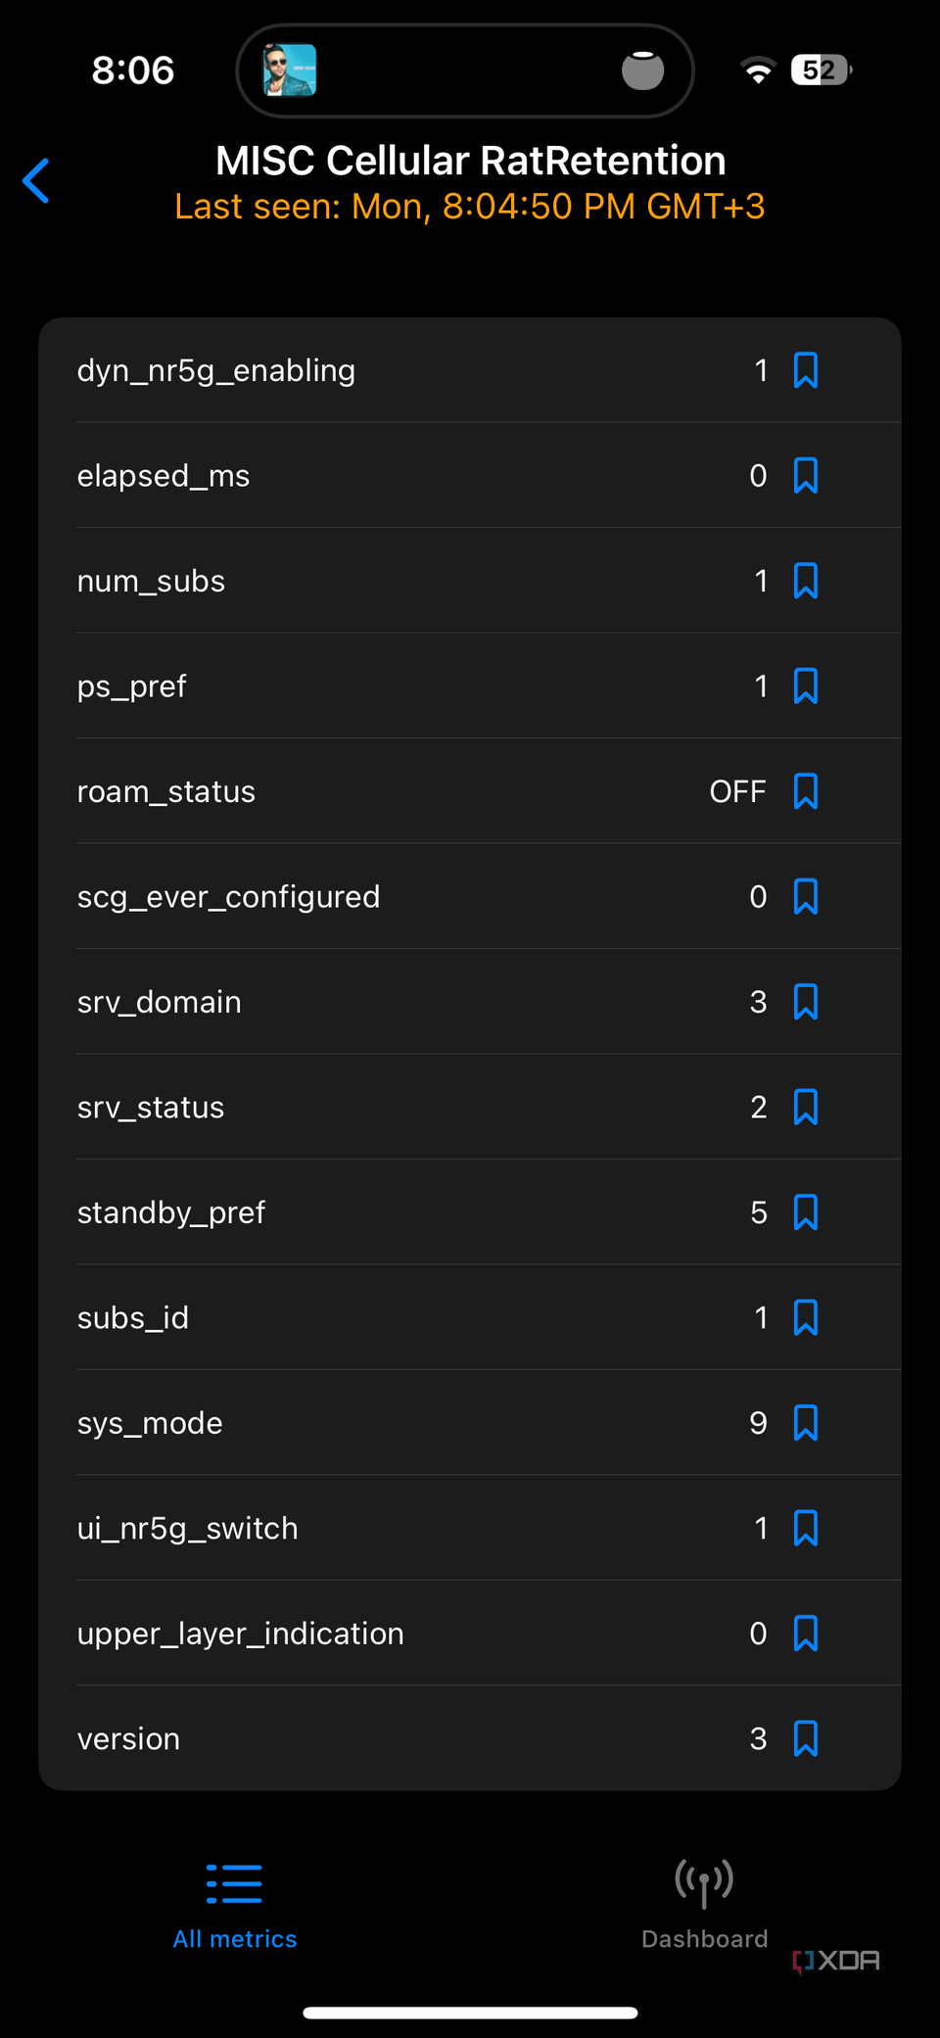This screenshot has width=940, height=2038.
Task: Bookmark the upper_layer_indication metric
Action: 805,1633
